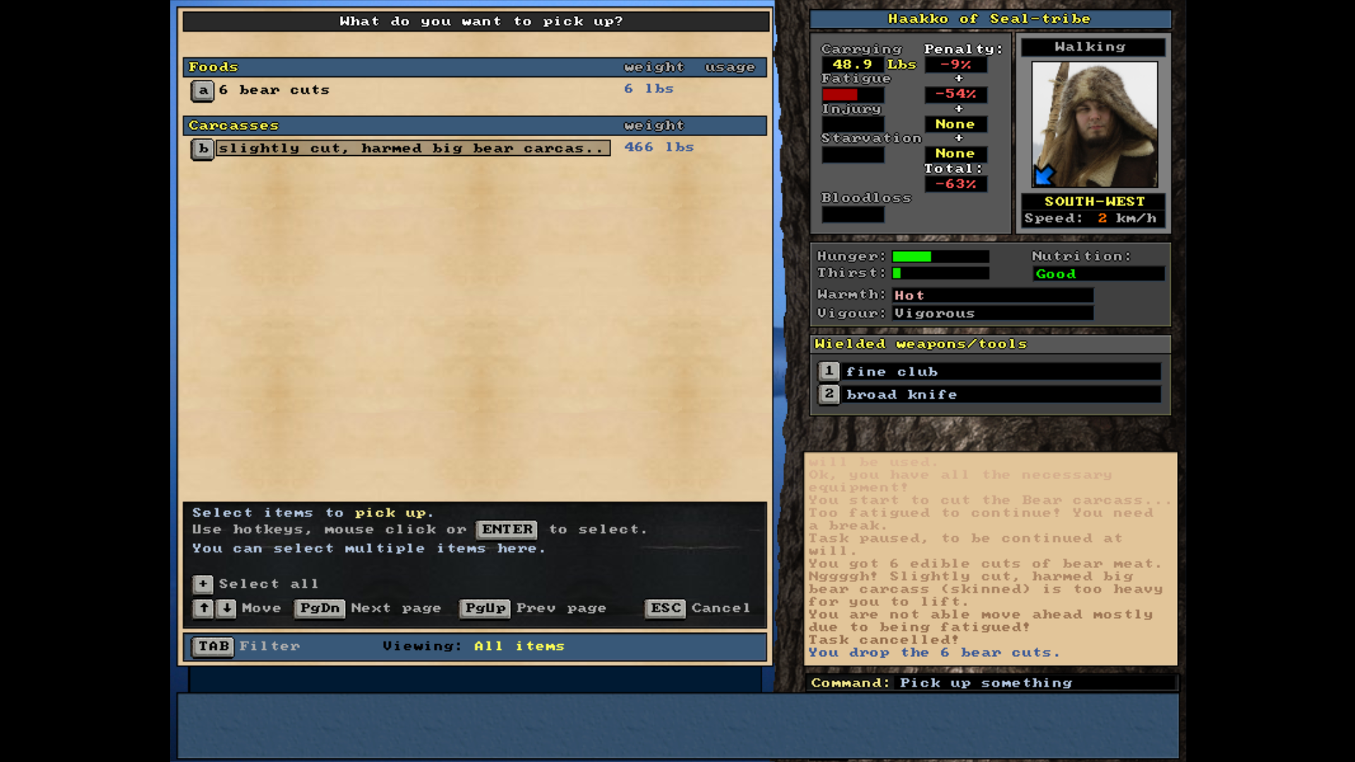This screenshot has height=762, width=1355.
Task: Select the big bear carcass entry
Action: tap(413, 148)
